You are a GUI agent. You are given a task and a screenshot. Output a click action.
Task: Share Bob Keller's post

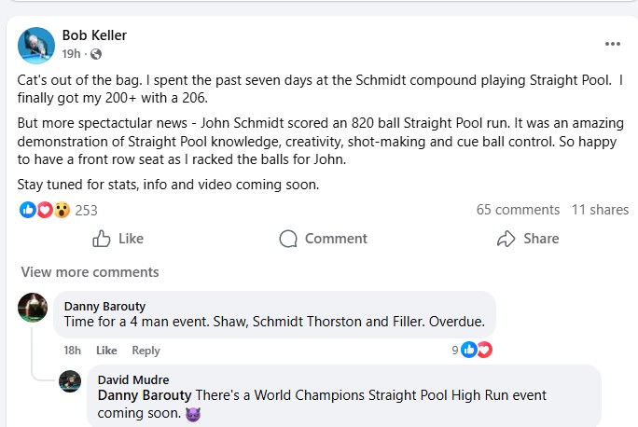[528, 239]
